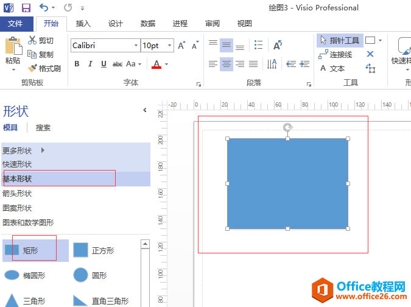
Task: Click the increase indent icon
Action: pyautogui.click(x=304, y=64)
